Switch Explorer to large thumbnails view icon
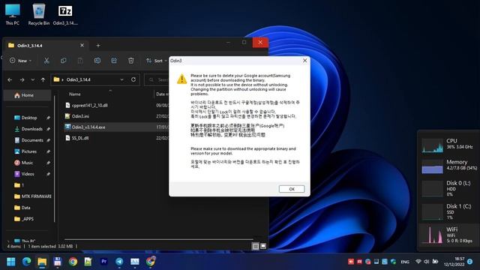The width and height of the screenshot is (480, 270). pos(263,246)
